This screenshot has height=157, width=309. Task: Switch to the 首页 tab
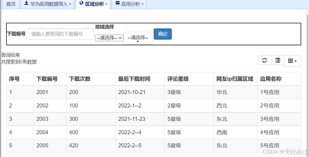point(11,4)
